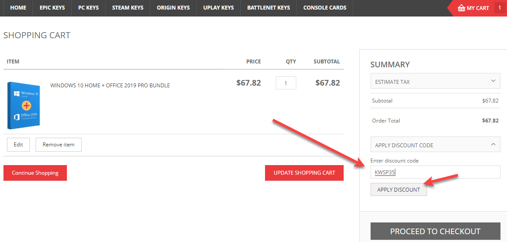Focus the discount code field containing KWSP35
507x242 pixels.
(435, 172)
